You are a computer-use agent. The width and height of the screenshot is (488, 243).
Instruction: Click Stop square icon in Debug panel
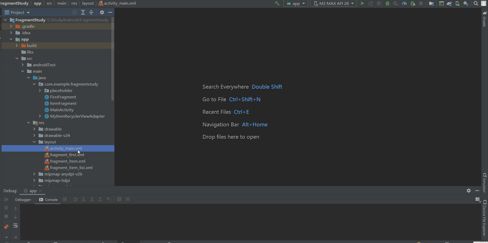tap(6, 216)
